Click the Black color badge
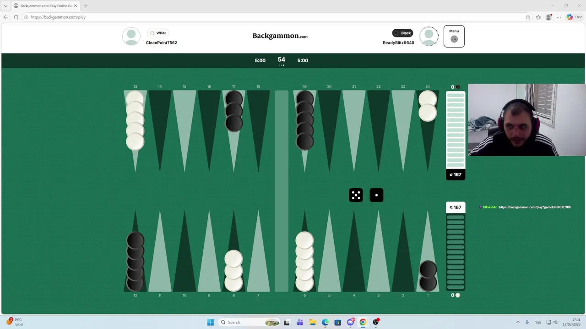586x329 pixels. click(x=402, y=33)
